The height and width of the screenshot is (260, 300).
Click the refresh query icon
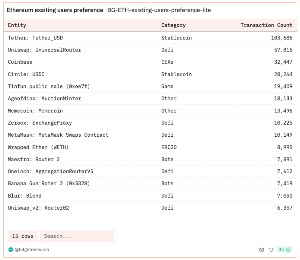click(x=271, y=250)
